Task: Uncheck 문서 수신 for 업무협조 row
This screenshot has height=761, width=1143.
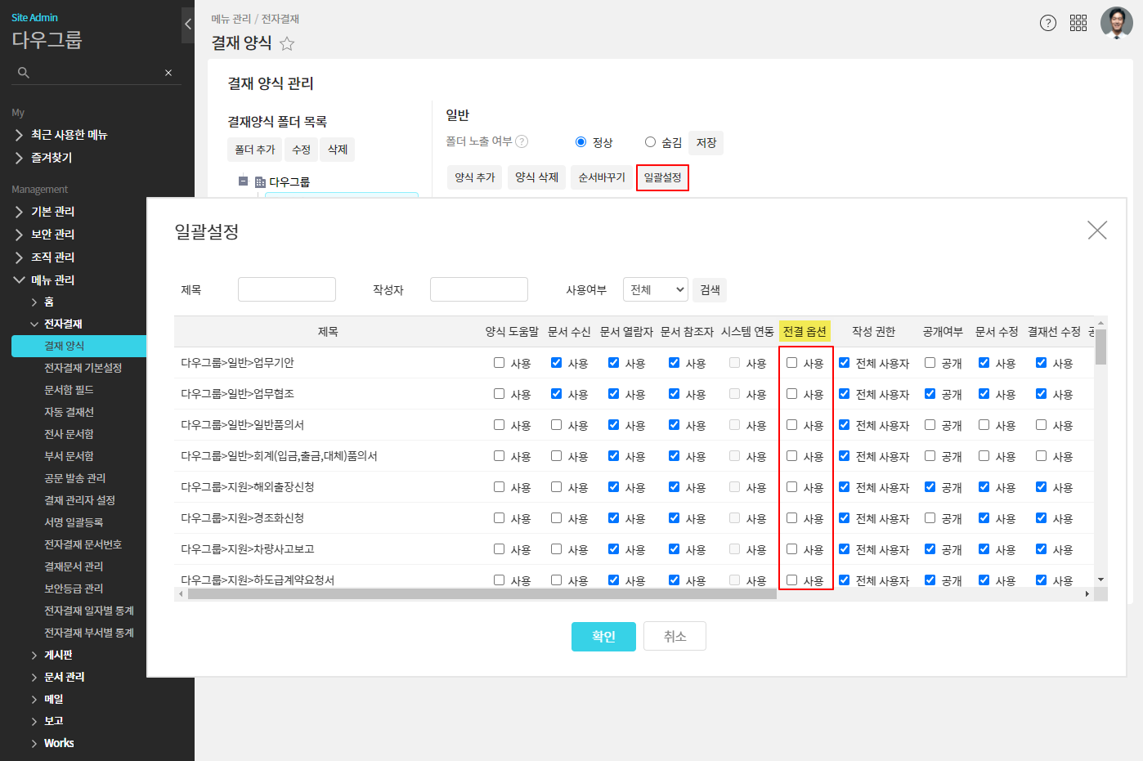Action: coord(556,394)
